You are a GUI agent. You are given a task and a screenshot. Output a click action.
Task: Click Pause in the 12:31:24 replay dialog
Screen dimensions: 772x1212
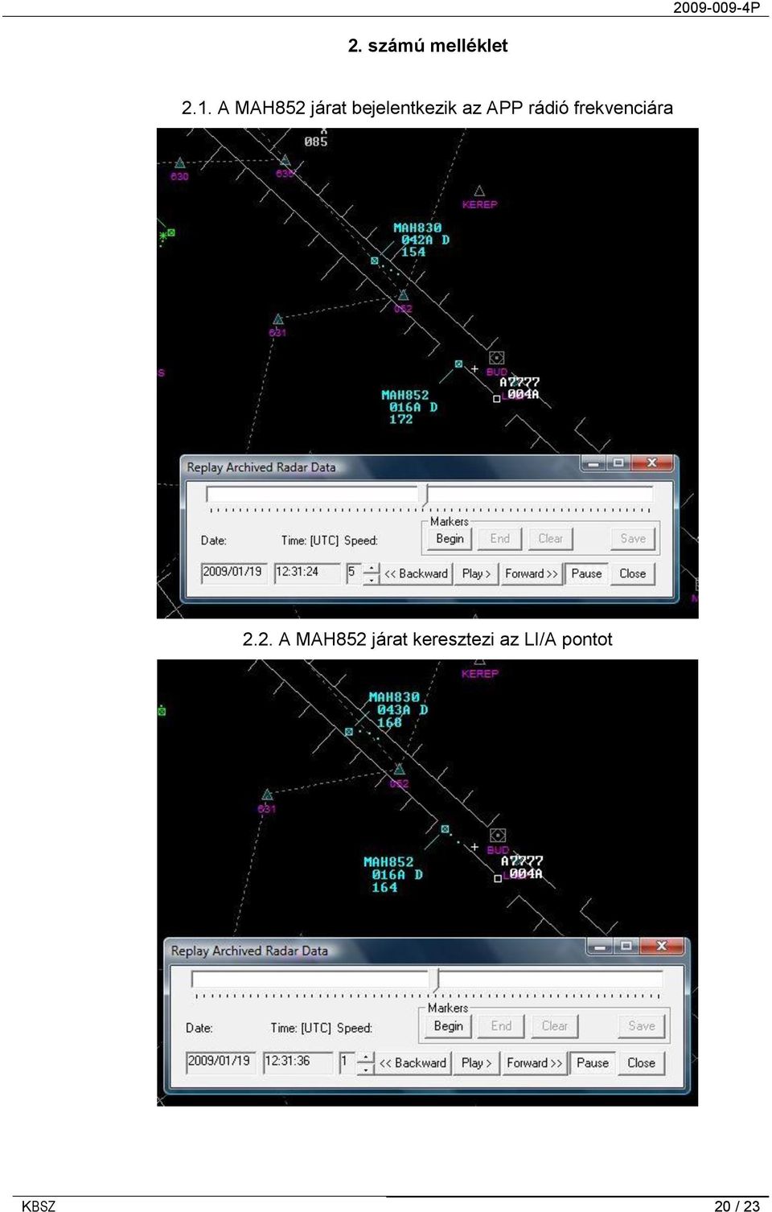586,573
